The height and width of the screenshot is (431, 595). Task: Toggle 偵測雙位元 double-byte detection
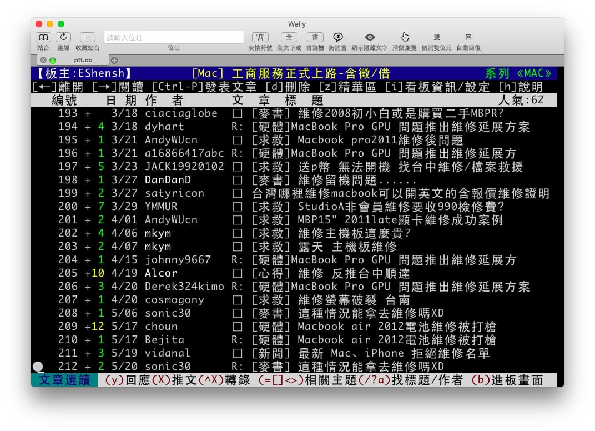(x=436, y=37)
